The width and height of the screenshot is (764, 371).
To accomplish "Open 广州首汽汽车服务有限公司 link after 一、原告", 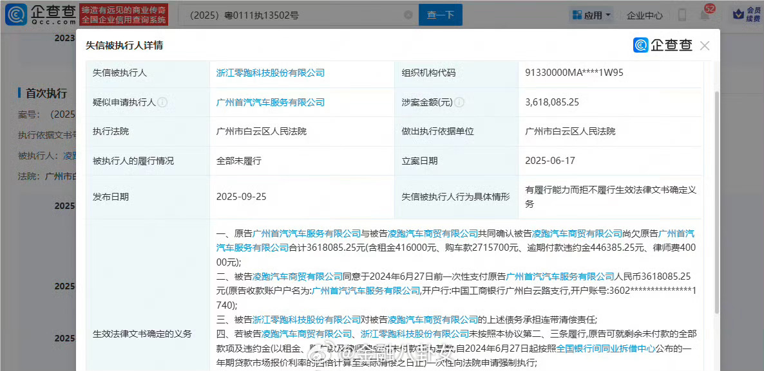I will tap(307, 233).
